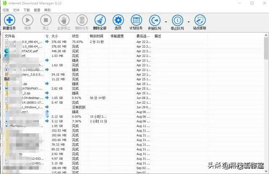Click the 删除任务 trash can icon

(x=82, y=20)
